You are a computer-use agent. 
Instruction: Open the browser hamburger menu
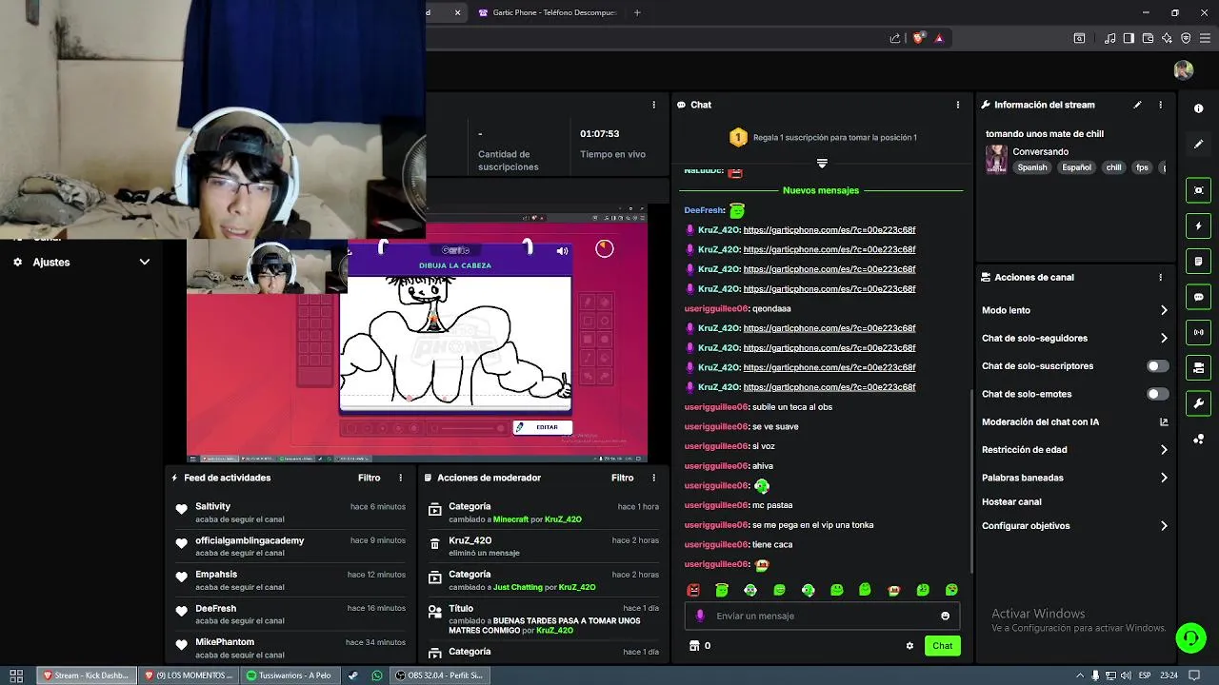(x=1205, y=38)
